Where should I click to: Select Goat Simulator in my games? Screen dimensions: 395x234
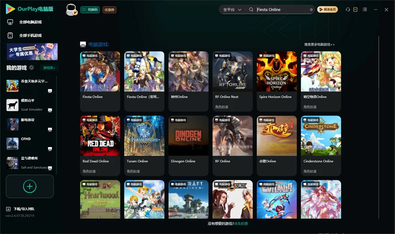pyautogui.click(x=30, y=105)
